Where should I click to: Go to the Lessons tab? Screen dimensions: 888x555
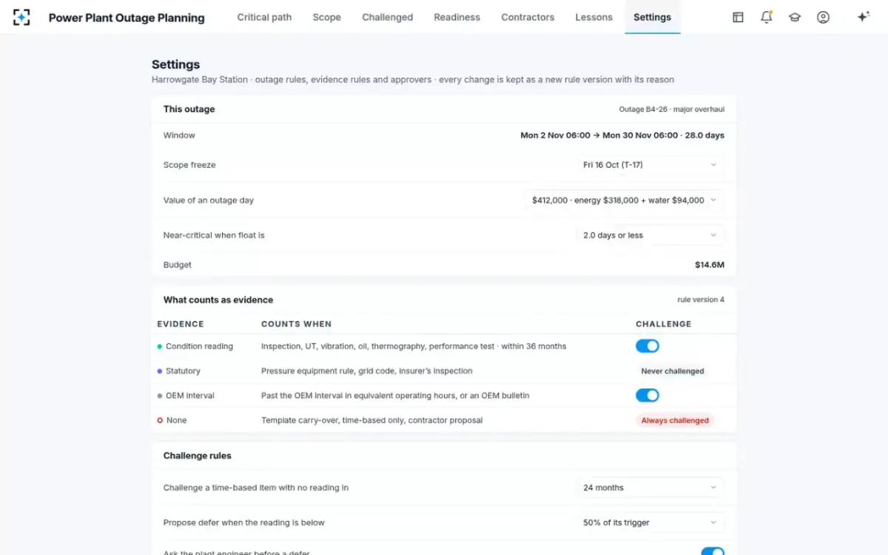[594, 17]
